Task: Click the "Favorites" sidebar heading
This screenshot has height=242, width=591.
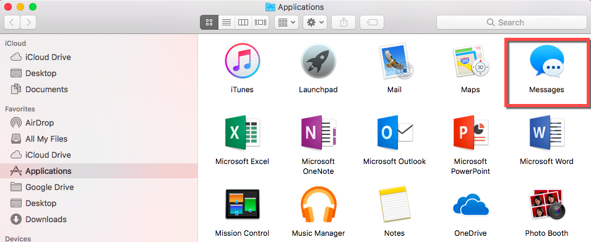Action: [x=20, y=109]
